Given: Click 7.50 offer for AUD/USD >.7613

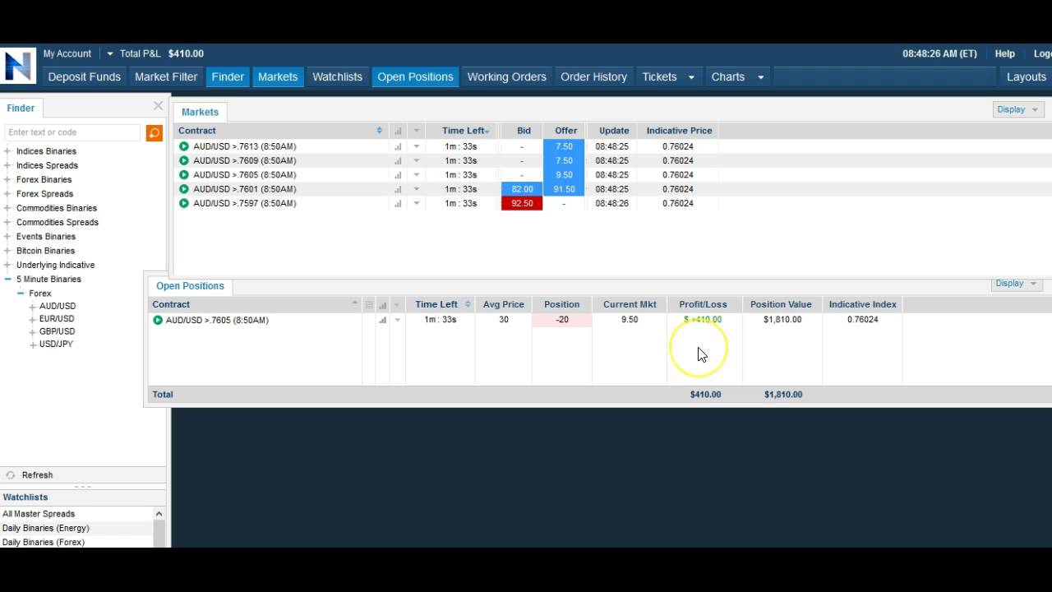Looking at the screenshot, I should tap(564, 146).
